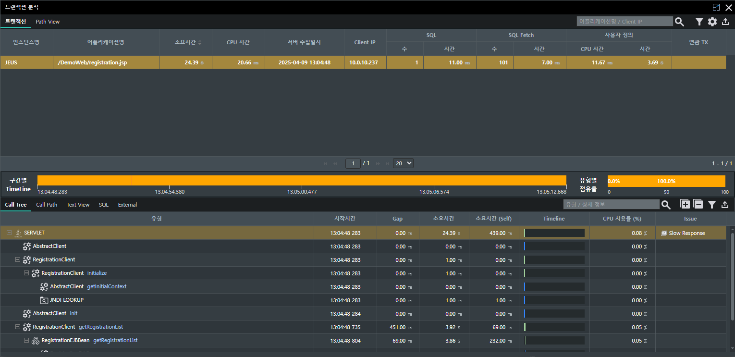Open the Text View tab

point(78,205)
